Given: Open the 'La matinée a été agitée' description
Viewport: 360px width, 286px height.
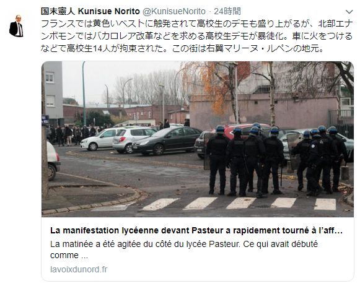Looking at the screenshot, I should (183, 249).
